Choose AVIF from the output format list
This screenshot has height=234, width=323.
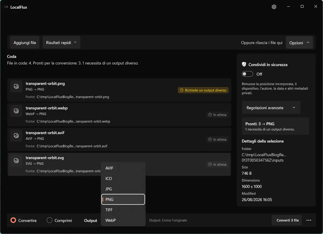pos(123,168)
